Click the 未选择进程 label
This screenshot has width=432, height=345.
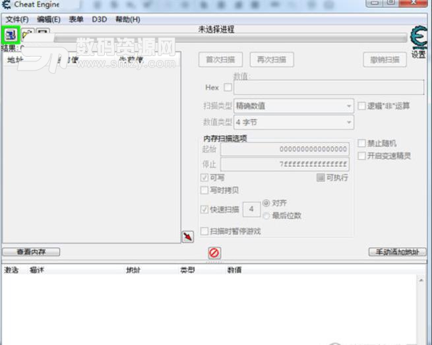pyautogui.click(x=216, y=29)
